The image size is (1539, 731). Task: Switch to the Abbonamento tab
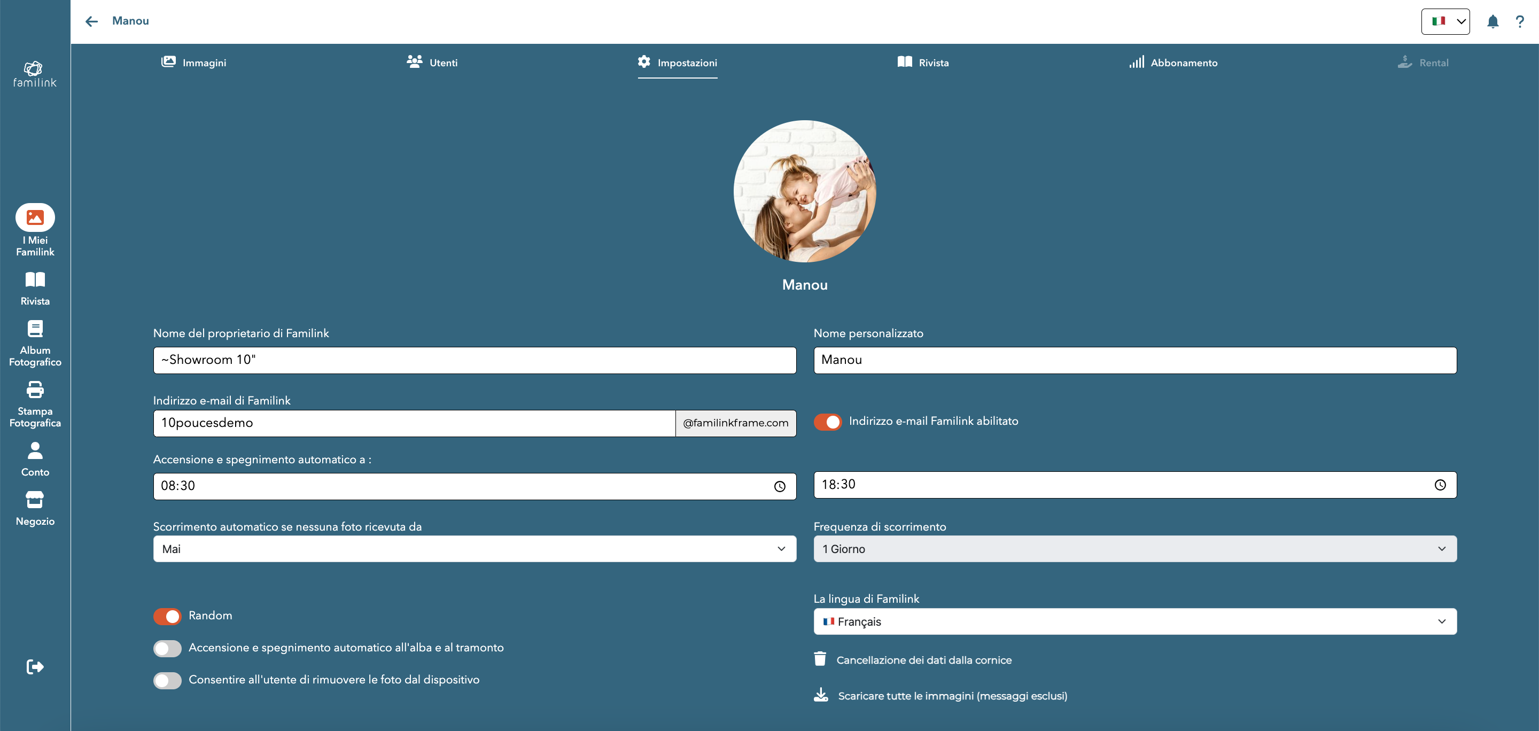[1173, 63]
